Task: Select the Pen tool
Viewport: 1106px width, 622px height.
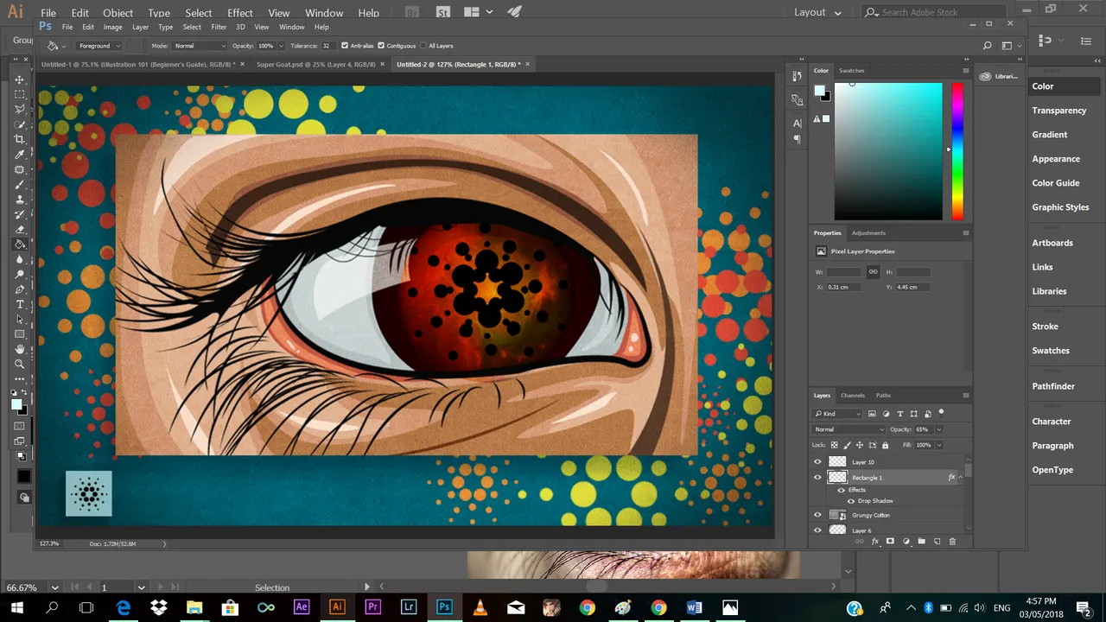Action: [19, 289]
